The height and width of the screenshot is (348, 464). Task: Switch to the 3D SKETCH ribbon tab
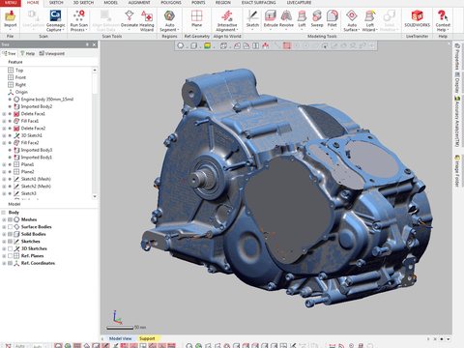pos(83,3)
